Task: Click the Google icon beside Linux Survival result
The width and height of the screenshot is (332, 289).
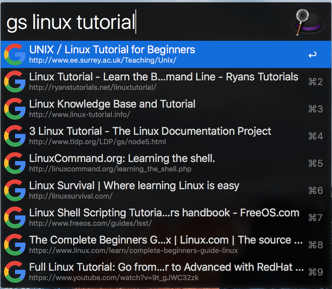Action: pos(14,190)
